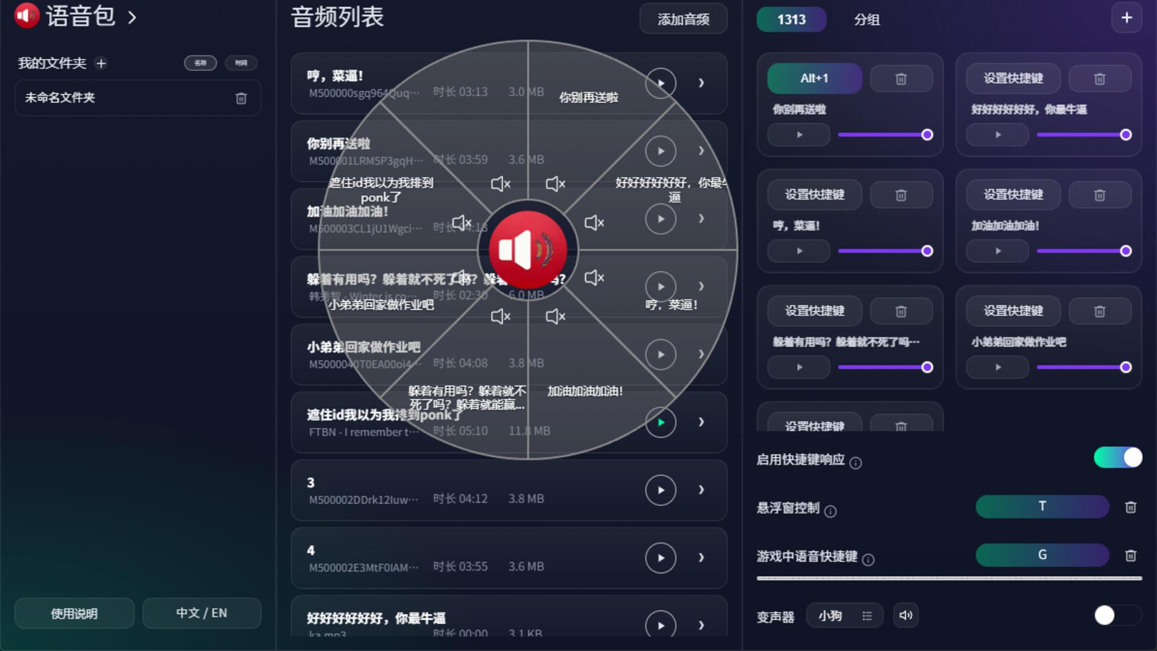
Task: Expand the 语音包 header chevron
Action: pos(132,17)
